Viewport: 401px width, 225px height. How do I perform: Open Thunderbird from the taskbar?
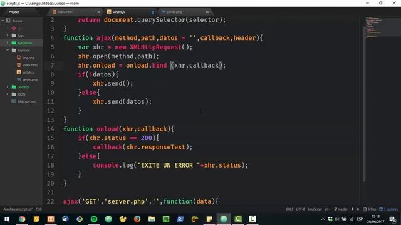(65, 219)
